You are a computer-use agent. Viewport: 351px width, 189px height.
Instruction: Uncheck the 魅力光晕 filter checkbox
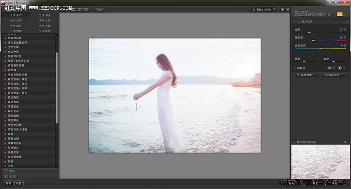point(298,21)
